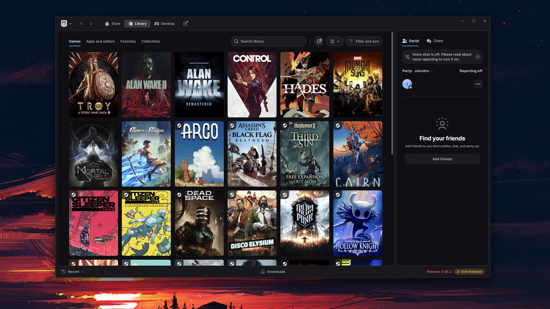This screenshot has height=309, width=550.
Task: Open the pop-out external link icon
Action: (x=186, y=23)
